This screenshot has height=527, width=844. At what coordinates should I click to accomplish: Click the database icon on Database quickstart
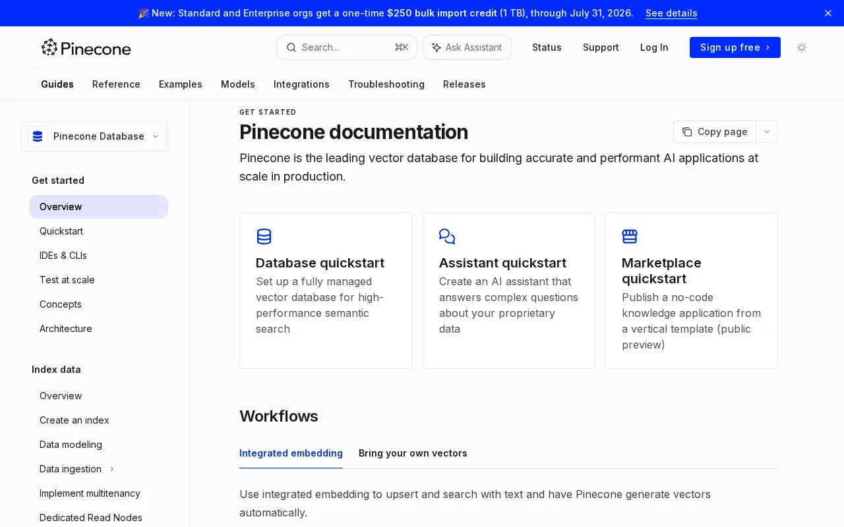(x=264, y=236)
